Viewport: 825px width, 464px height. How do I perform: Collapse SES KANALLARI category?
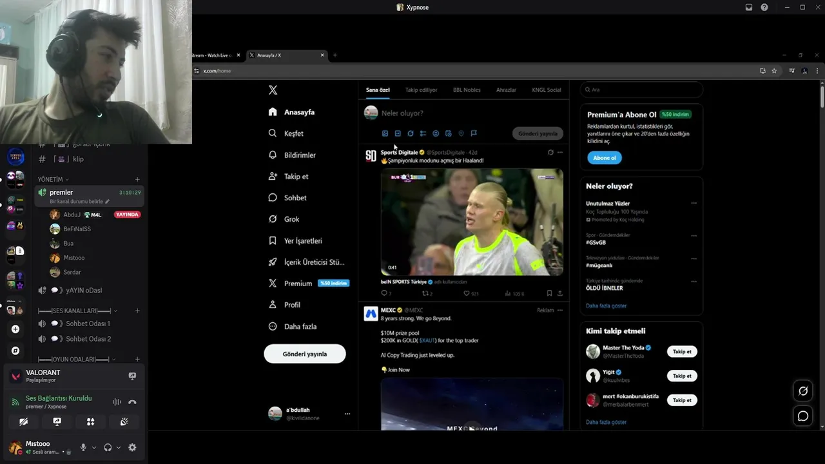[x=77, y=311]
